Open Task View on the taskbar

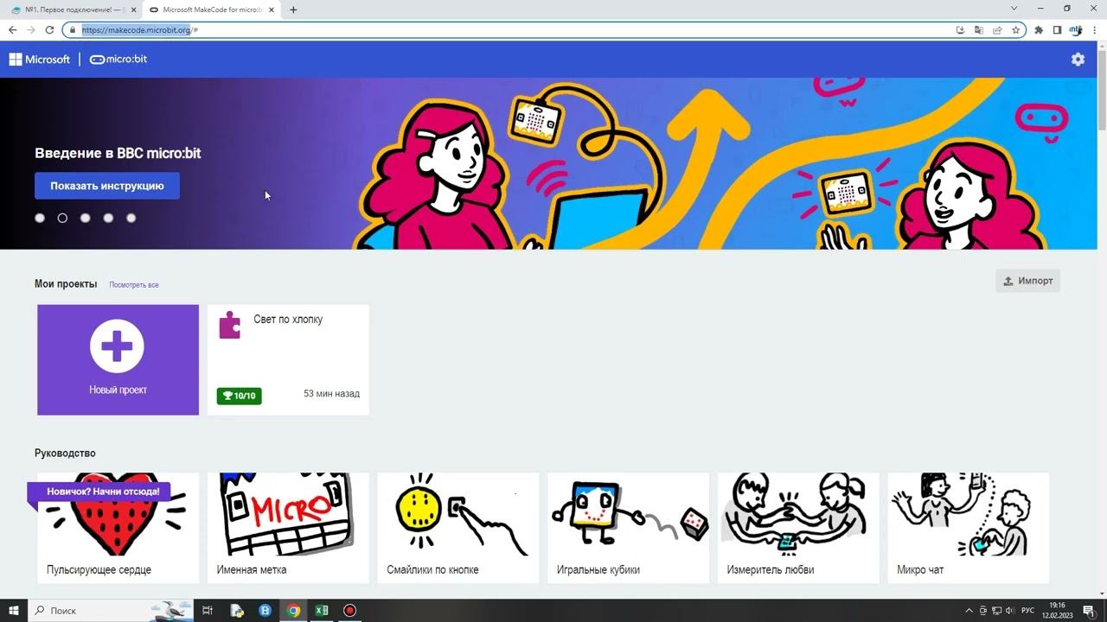(x=208, y=610)
